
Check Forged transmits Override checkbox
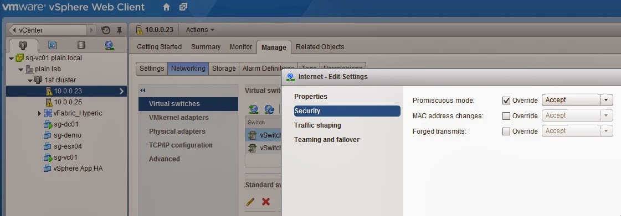[x=506, y=131]
